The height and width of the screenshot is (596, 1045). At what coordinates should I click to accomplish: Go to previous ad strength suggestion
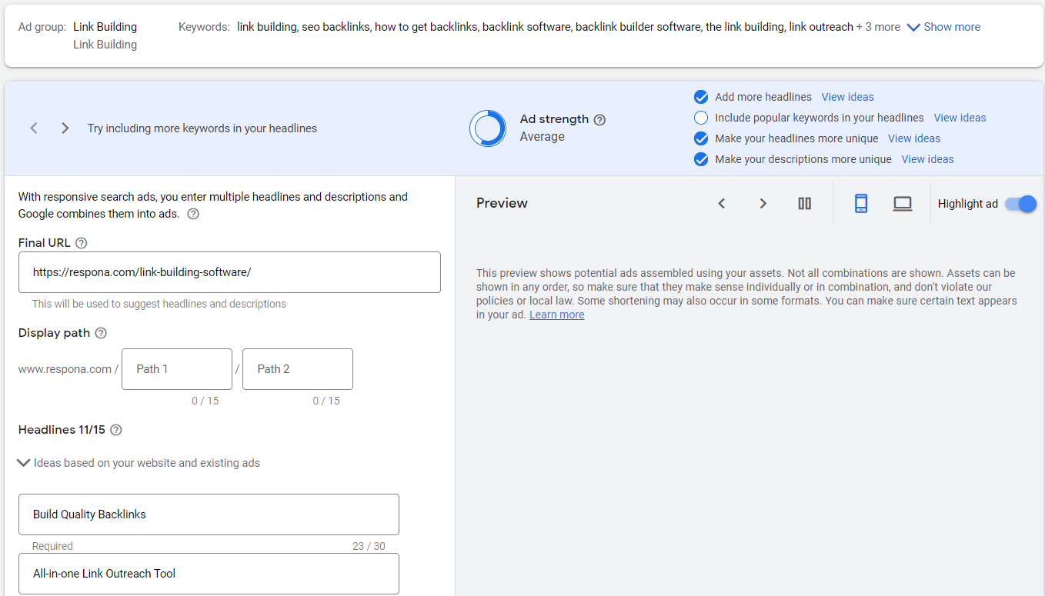[x=34, y=128]
